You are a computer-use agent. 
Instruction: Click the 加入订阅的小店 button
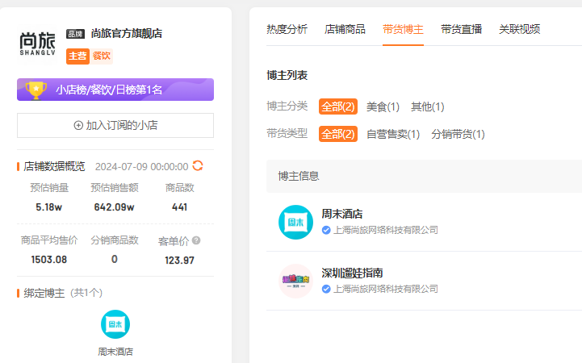[x=115, y=125]
